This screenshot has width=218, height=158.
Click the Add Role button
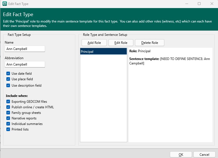(94, 43)
